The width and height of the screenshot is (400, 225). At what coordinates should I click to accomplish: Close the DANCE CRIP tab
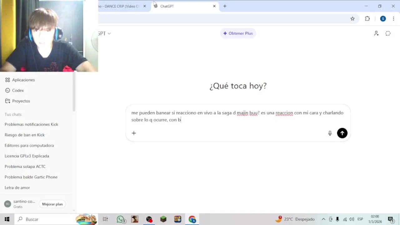(144, 6)
